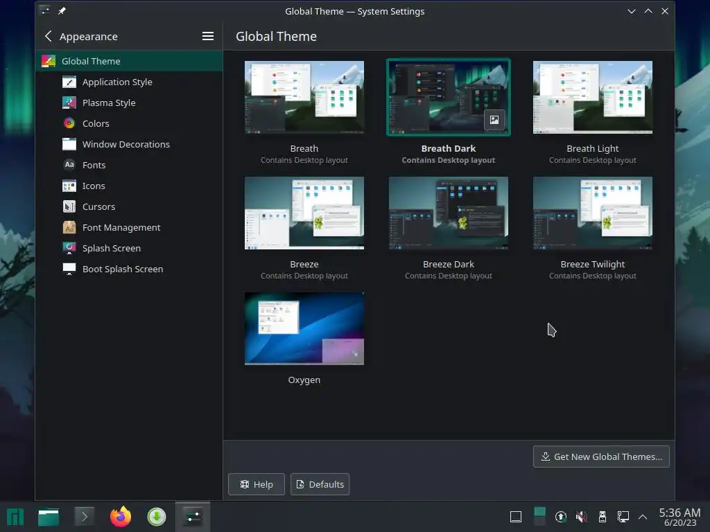
Task: Reset settings with the Defaults button
Action: pos(320,484)
